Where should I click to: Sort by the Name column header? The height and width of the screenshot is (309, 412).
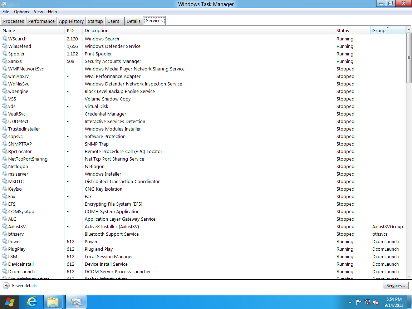click(x=33, y=30)
